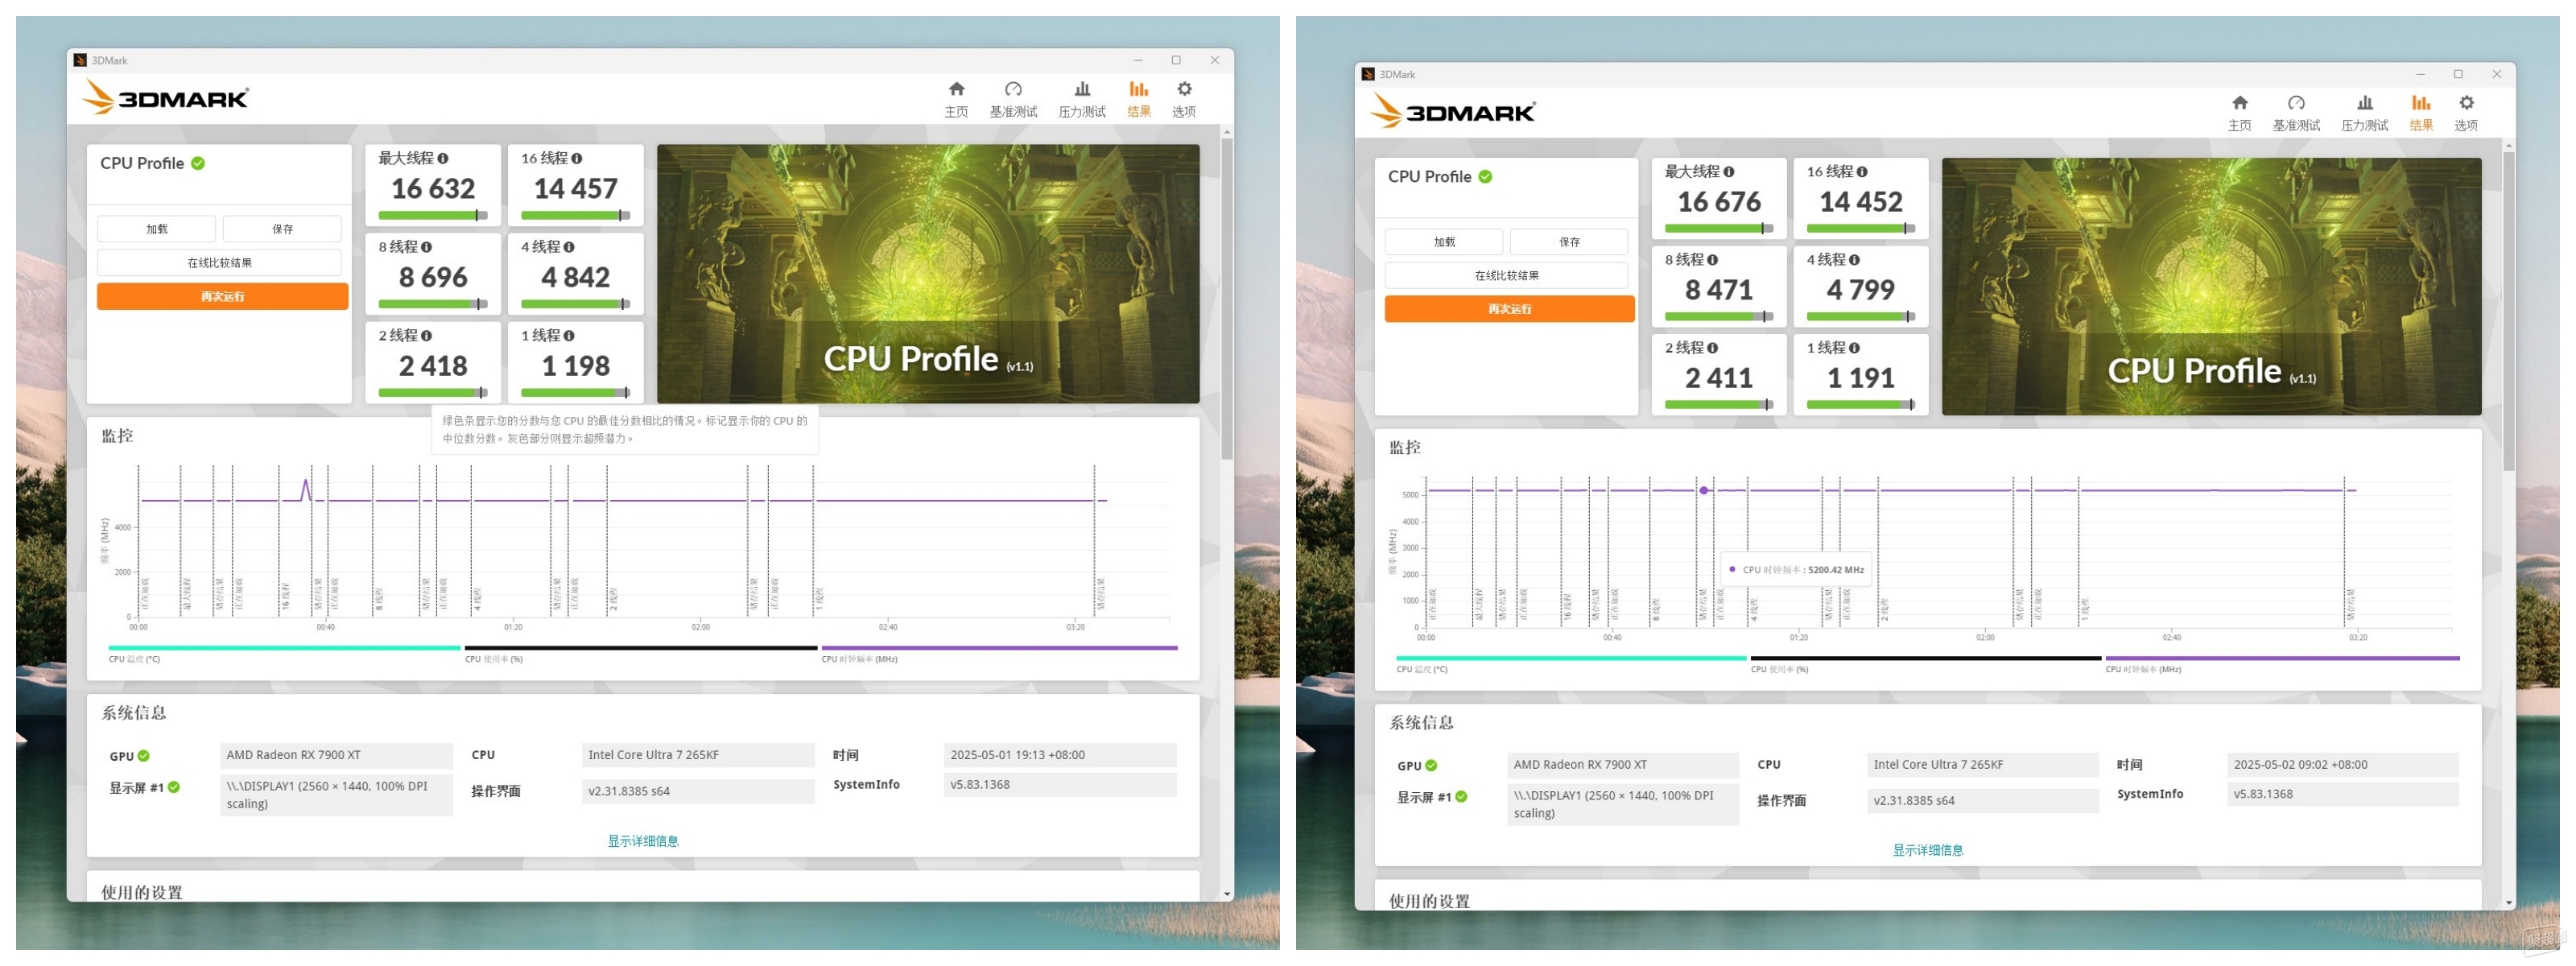Open 选项 gear icon in left window
Image resolution: width=2576 pixels, height=966 pixels.
coord(1184,89)
